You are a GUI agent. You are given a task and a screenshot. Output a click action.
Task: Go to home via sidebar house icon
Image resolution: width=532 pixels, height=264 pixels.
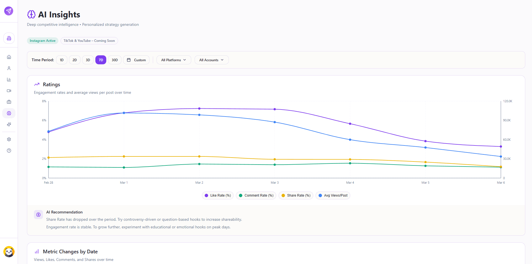click(9, 57)
